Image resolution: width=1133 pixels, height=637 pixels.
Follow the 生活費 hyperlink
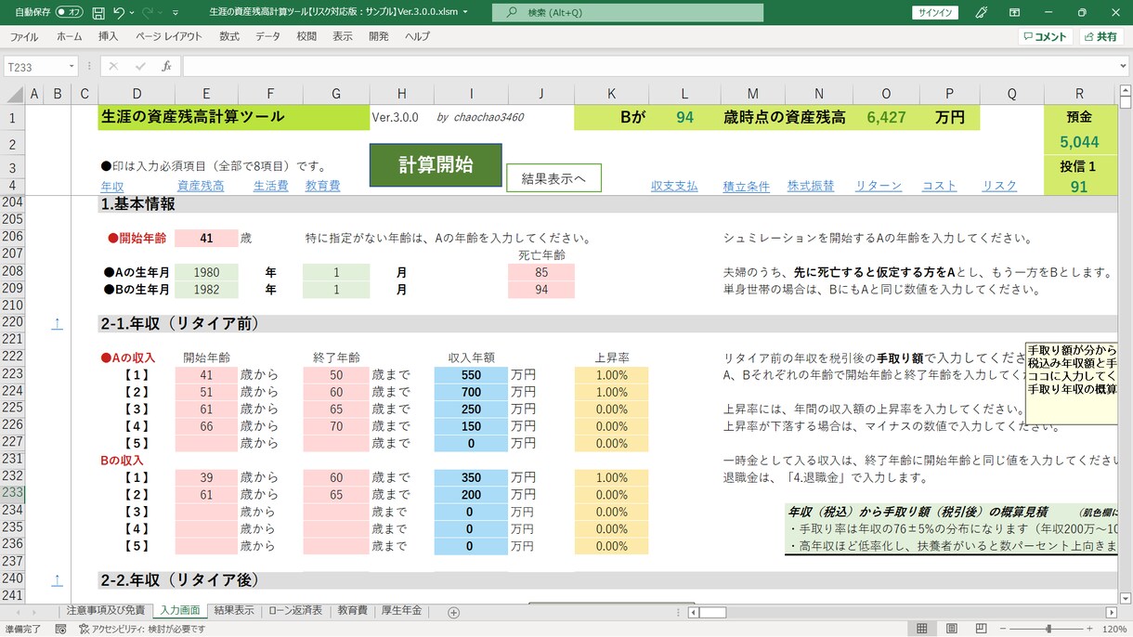[x=271, y=186]
